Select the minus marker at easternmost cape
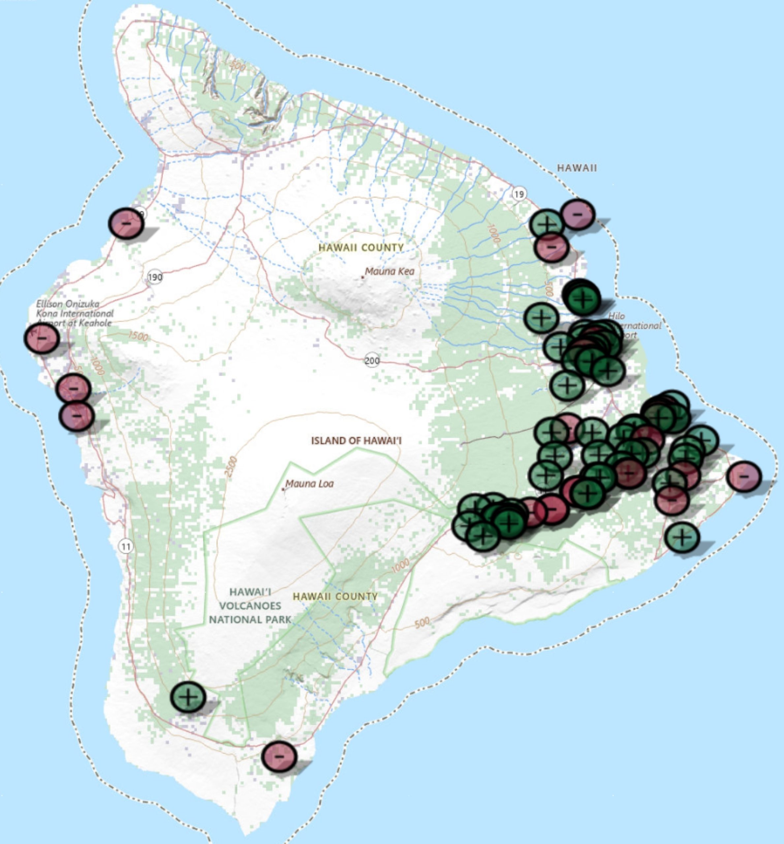 pos(744,477)
